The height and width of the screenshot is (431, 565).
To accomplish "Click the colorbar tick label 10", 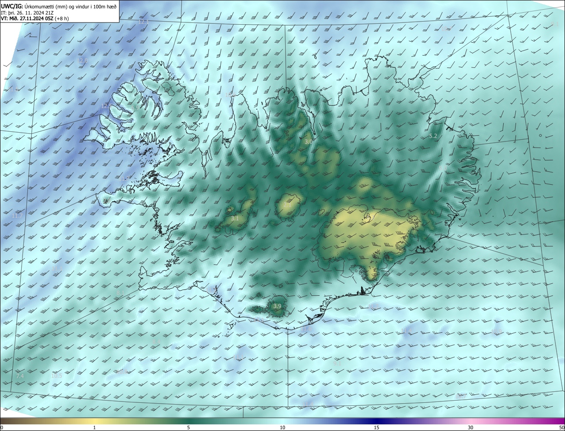I will click(x=282, y=428).
